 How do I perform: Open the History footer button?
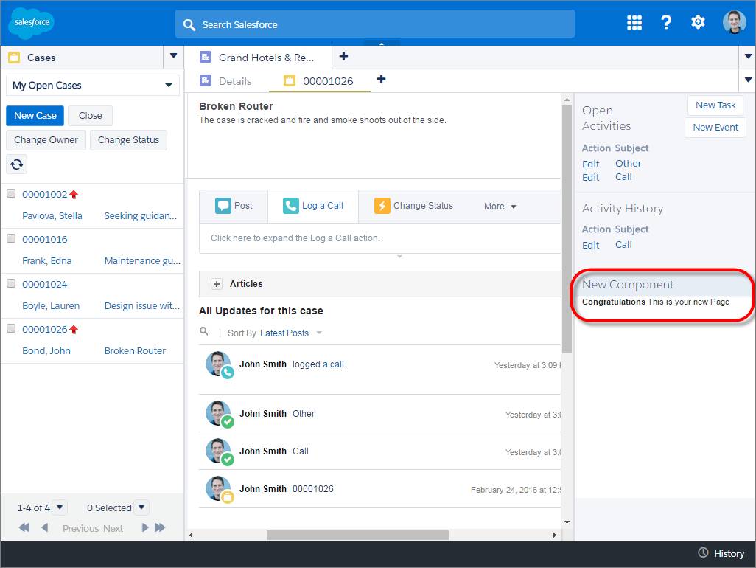pyautogui.click(x=721, y=553)
